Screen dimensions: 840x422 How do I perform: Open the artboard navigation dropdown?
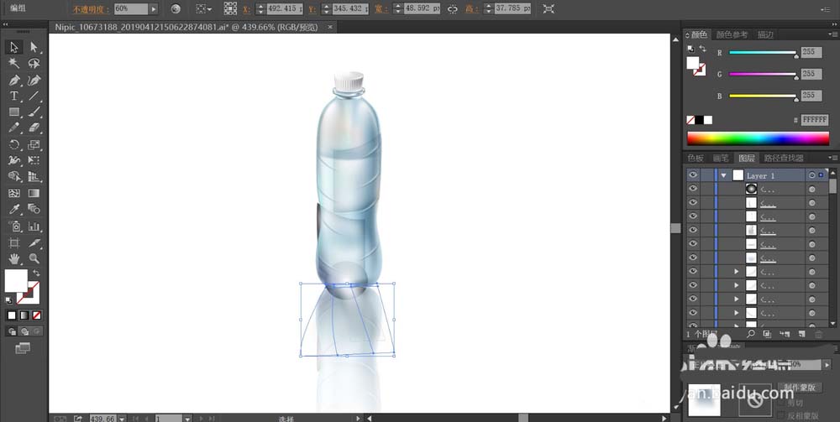(x=187, y=419)
